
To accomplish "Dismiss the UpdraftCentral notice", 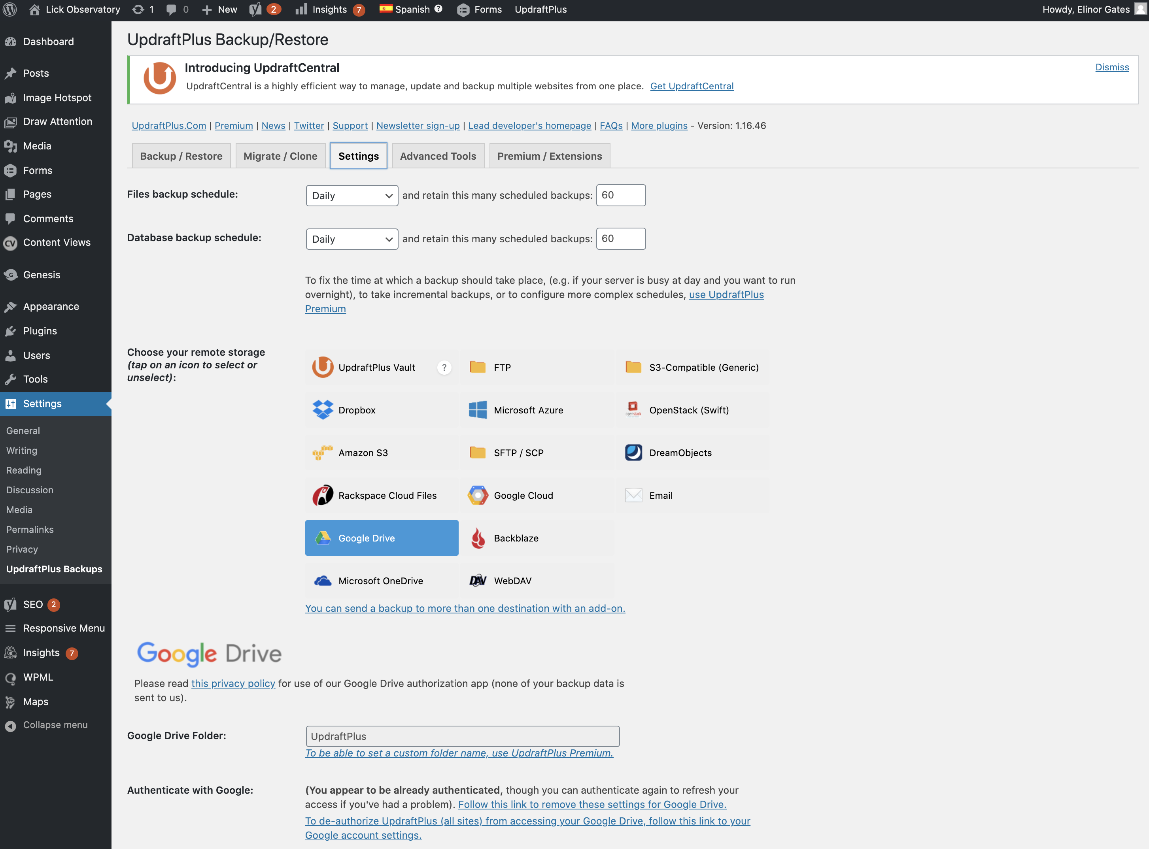I will point(1112,67).
